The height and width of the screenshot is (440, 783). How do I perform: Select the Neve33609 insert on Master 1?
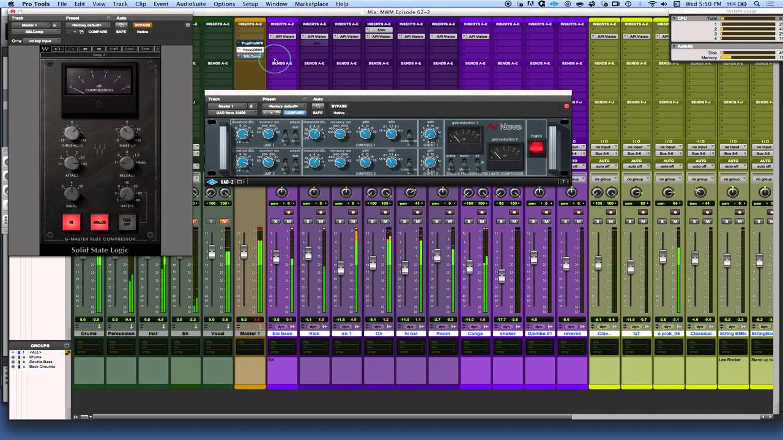point(251,50)
